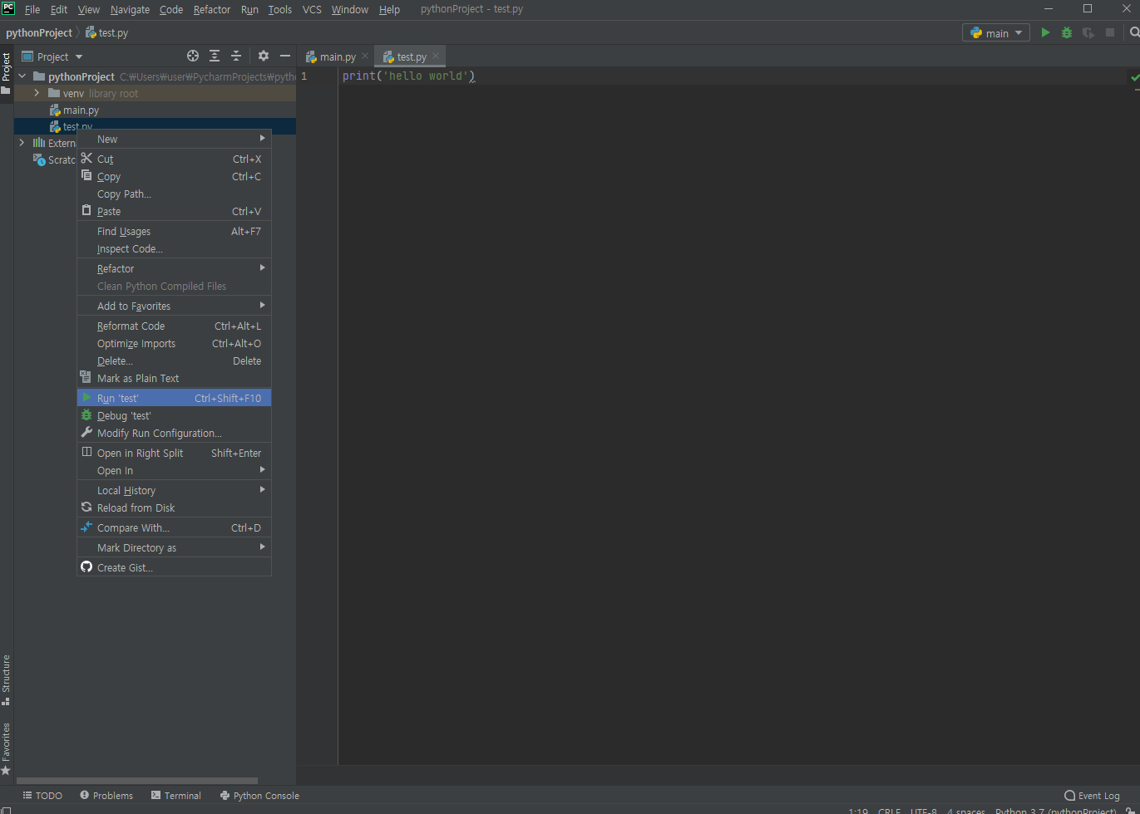The height and width of the screenshot is (814, 1140).
Task: Click Reload from Disk entry
Action: click(x=174, y=508)
